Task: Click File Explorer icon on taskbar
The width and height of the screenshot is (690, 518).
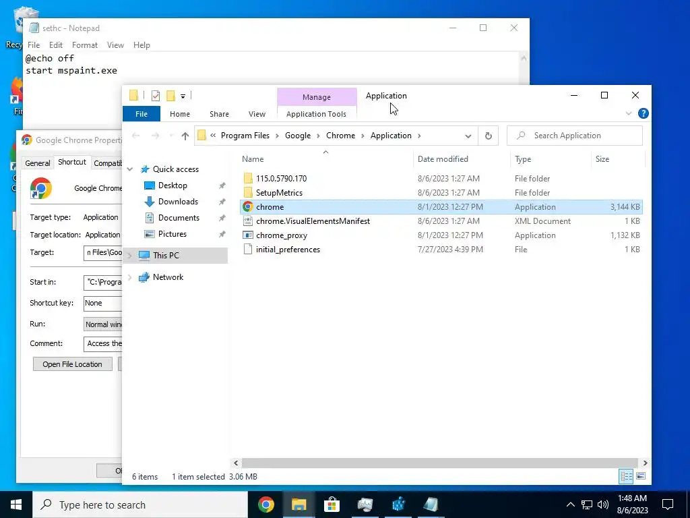Action: [299, 505]
